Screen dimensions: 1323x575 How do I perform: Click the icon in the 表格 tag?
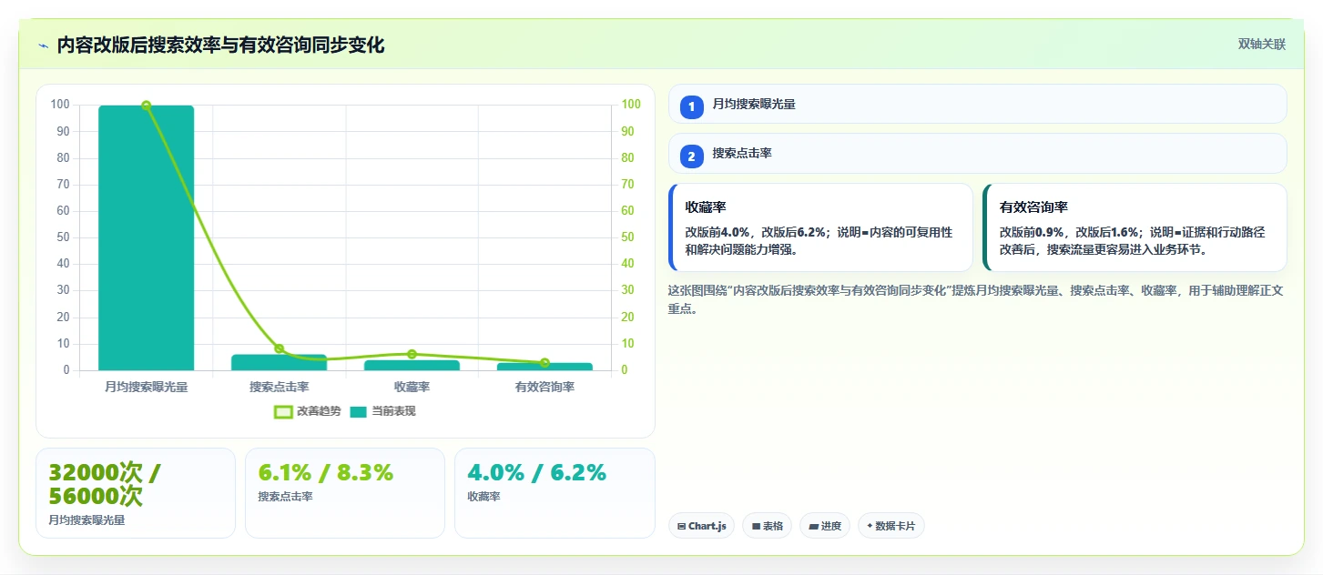[x=756, y=526]
